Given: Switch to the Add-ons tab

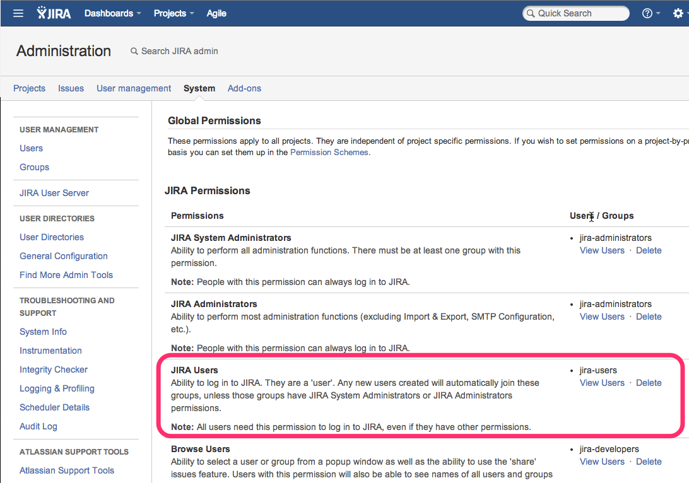Looking at the screenshot, I should click(x=244, y=88).
